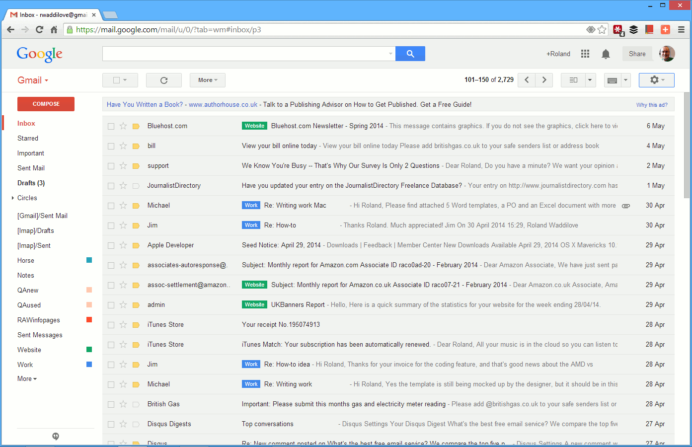Go to the next page of emails
Screen dimensions: 692x447
pyautogui.click(x=544, y=80)
